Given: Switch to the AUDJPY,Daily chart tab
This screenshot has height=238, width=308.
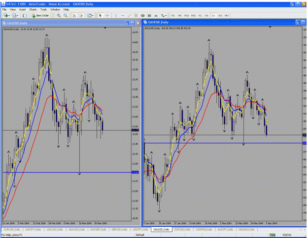Looking at the screenshot, I should (x=226, y=229).
